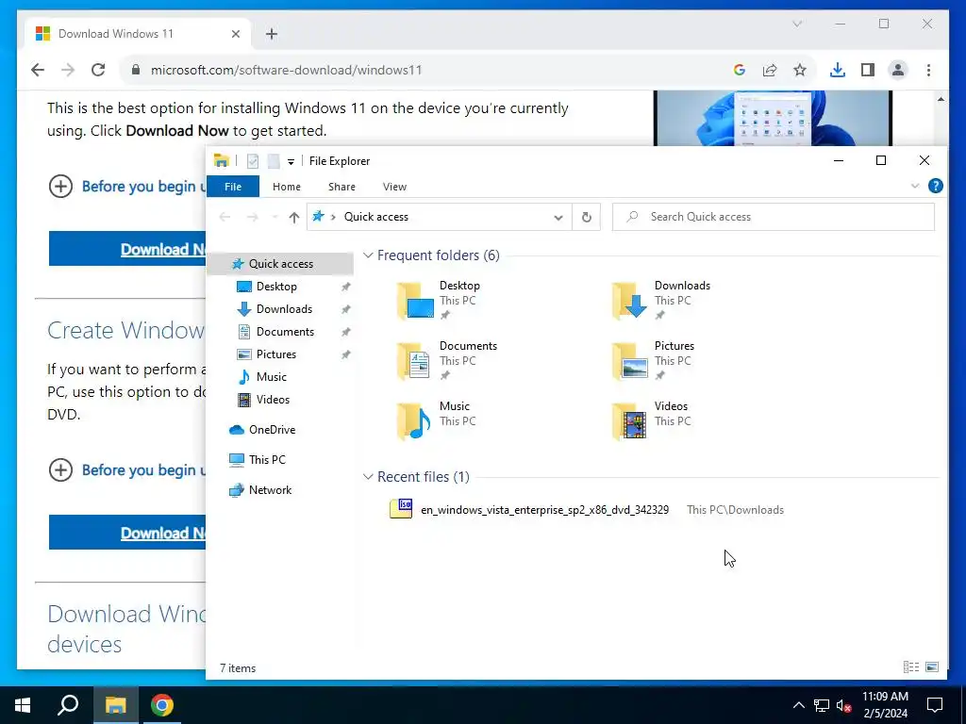Viewport: 966px width, 724px height.
Task: Open Chrome side panel icon
Action: pos(868,70)
